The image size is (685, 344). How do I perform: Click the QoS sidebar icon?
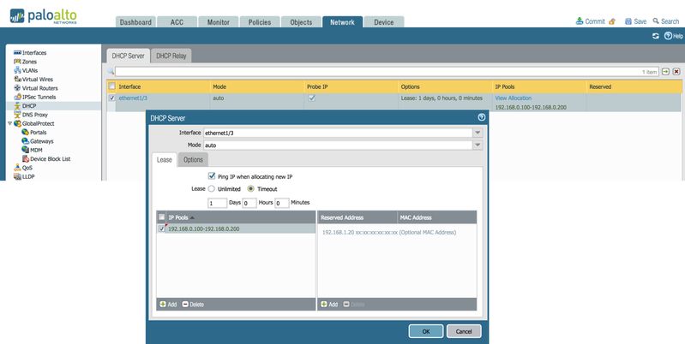(17, 168)
